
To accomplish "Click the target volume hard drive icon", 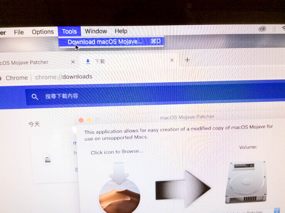I will pos(246,182).
